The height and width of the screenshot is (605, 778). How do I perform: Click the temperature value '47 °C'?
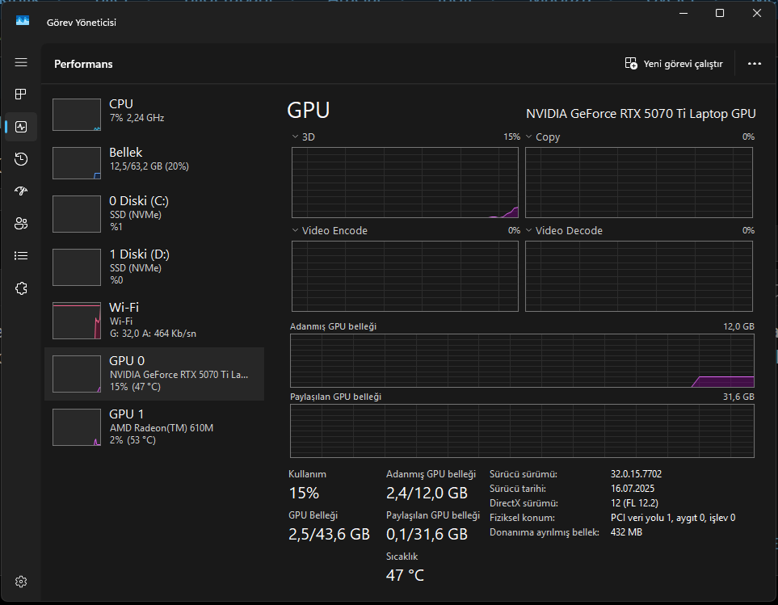[x=405, y=575]
